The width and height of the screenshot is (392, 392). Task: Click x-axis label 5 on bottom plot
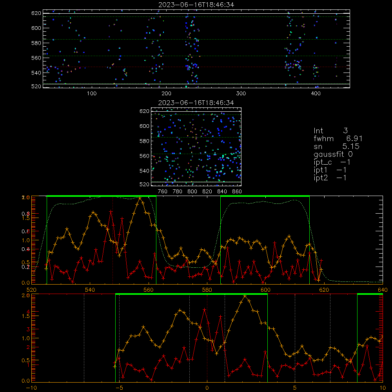point(295,388)
